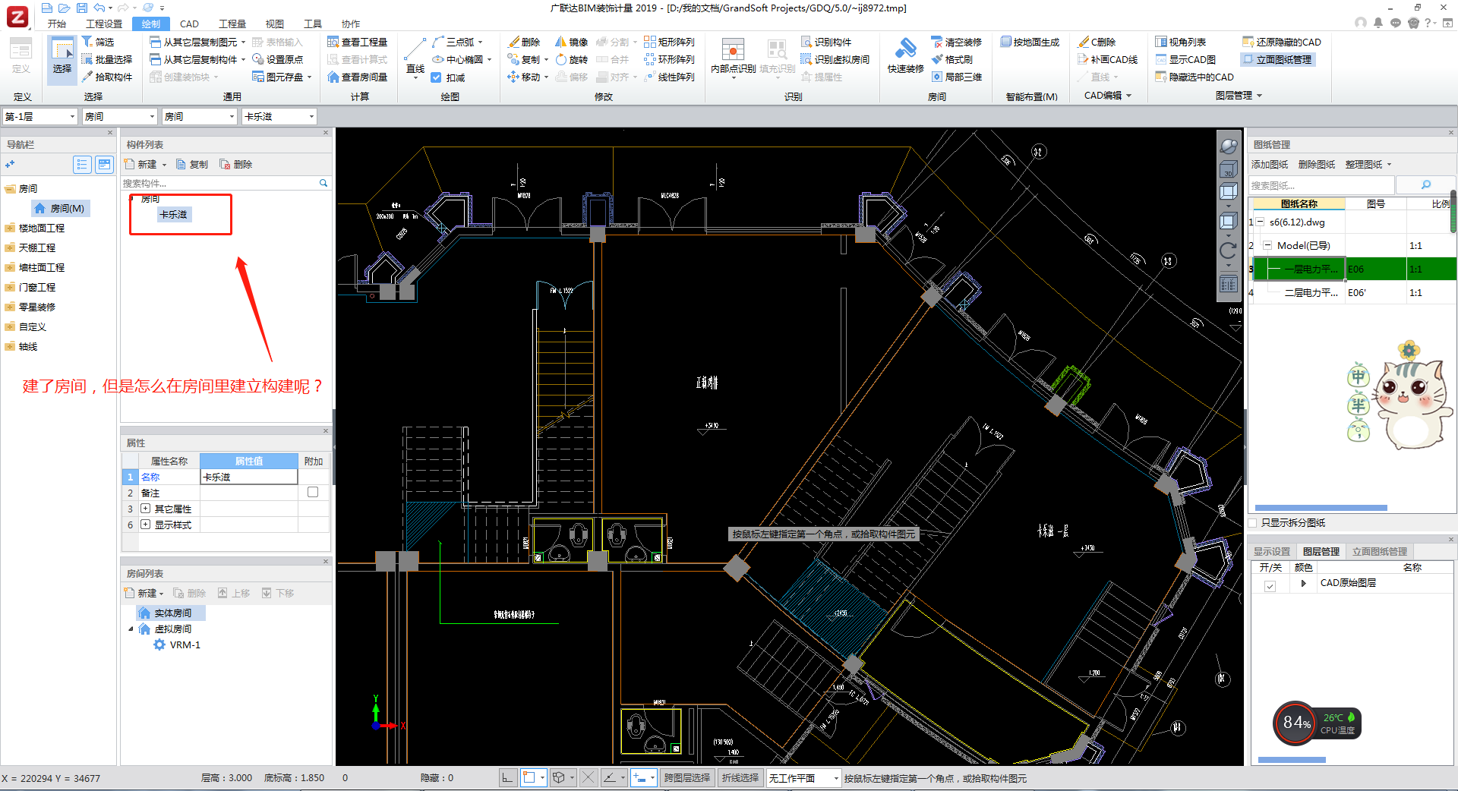
Task: Click 新建 in 房间列表 panel
Action: [144, 593]
